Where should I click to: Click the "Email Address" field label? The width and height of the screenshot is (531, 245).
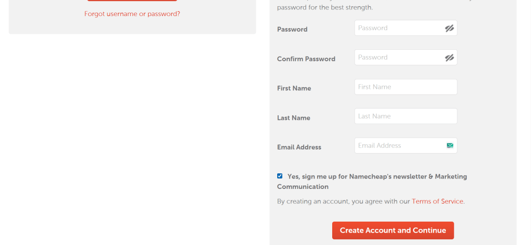pos(299,147)
